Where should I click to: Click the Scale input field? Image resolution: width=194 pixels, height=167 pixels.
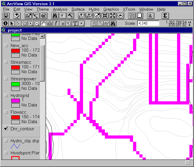148,23
